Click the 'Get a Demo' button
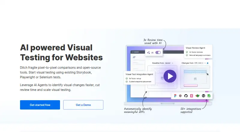 (x=83, y=105)
